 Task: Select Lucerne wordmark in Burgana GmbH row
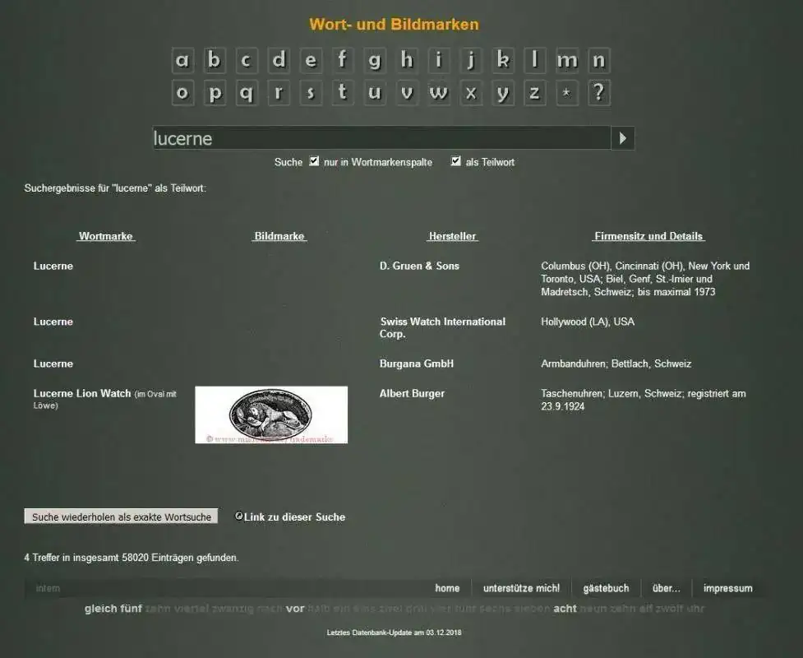53,364
